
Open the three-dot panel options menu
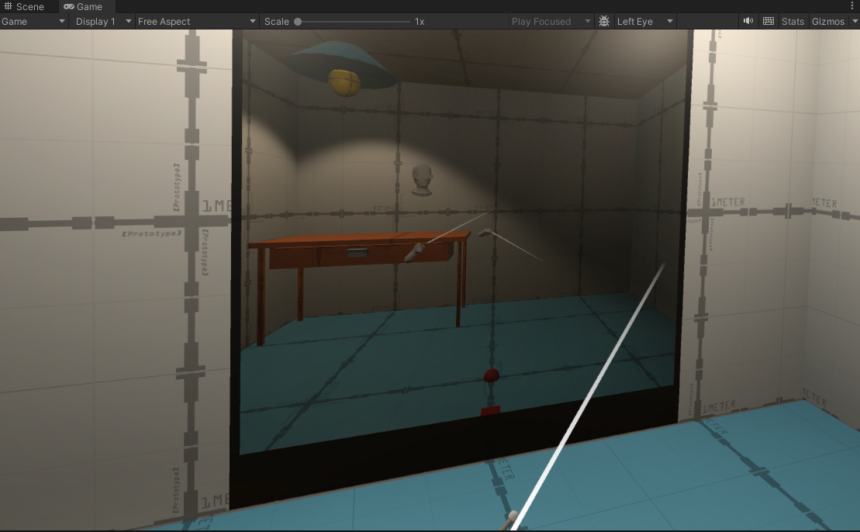[853, 7]
